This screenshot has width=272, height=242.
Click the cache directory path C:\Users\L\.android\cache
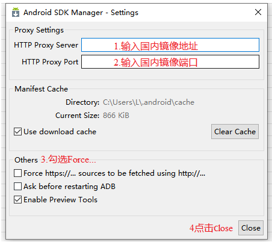tap(149, 102)
